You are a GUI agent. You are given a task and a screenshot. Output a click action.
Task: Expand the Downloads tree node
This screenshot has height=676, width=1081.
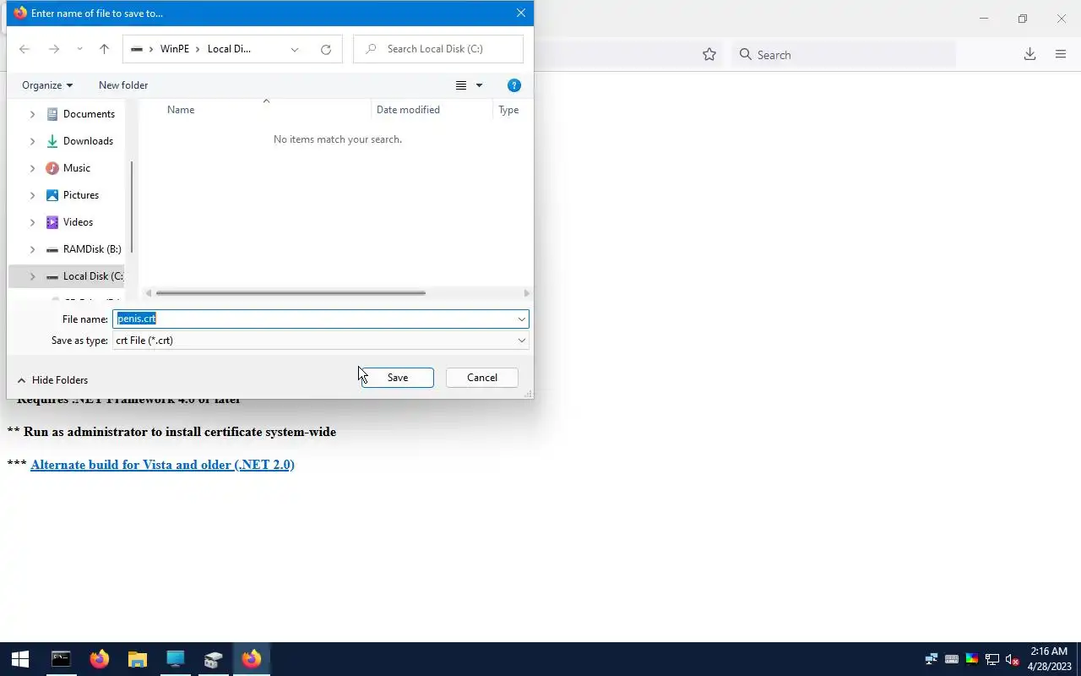33,141
